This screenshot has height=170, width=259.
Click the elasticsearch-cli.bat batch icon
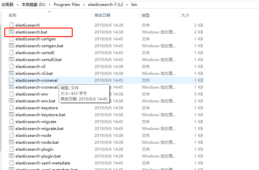click(12, 73)
